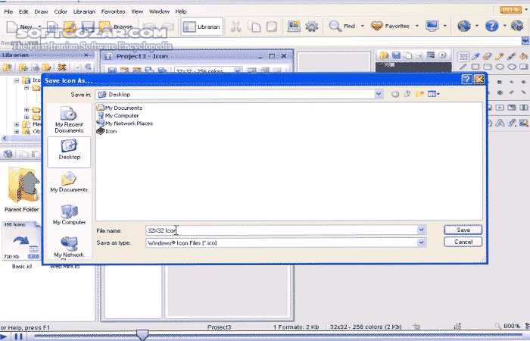Click the up one level icon
The image size is (530, 341).
[x=407, y=94]
